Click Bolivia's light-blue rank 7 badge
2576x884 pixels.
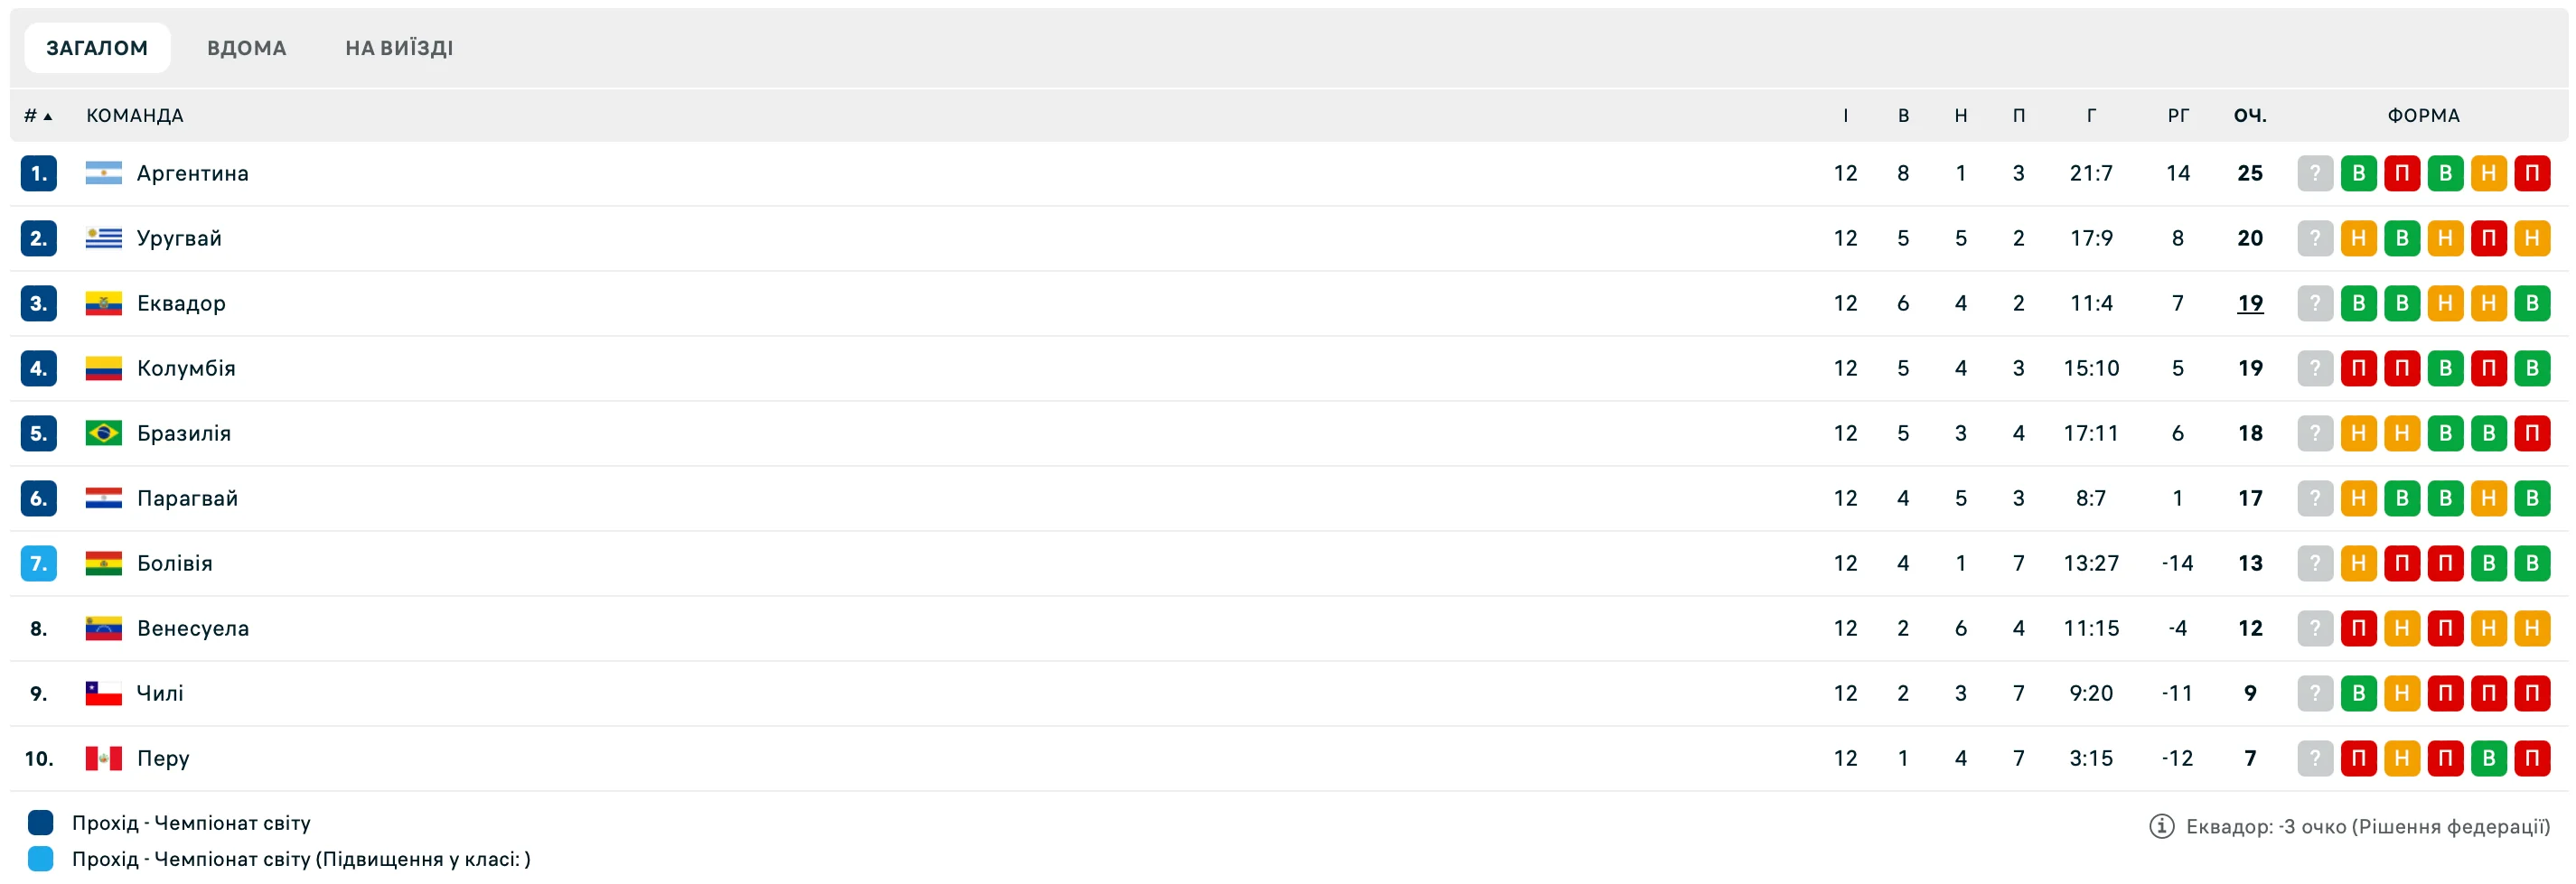(38, 563)
